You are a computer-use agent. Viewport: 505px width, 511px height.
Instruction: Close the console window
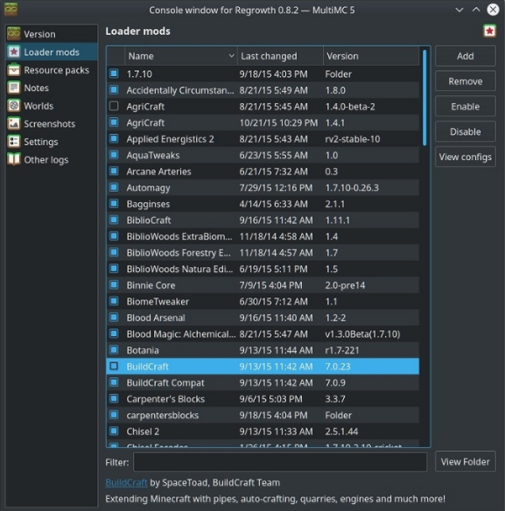pos(493,10)
